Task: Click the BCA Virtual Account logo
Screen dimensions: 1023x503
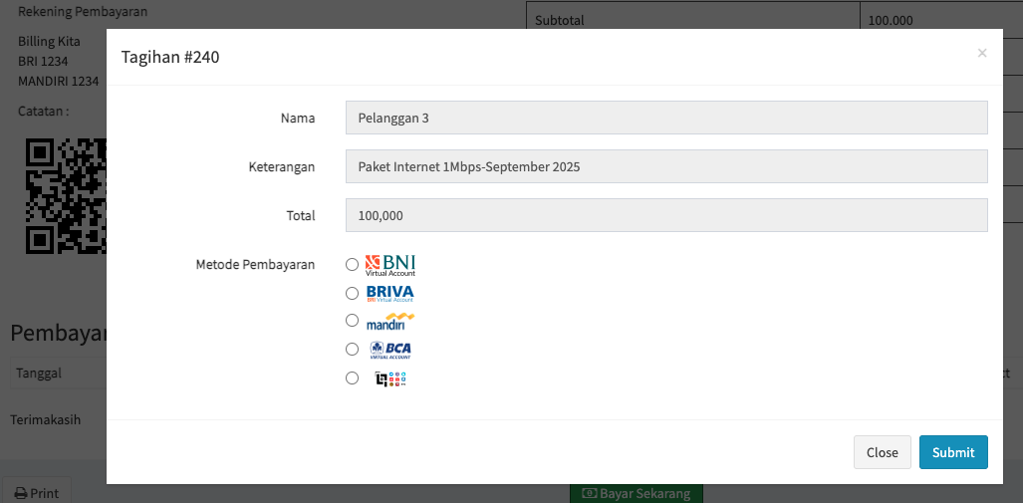Action: pos(389,350)
